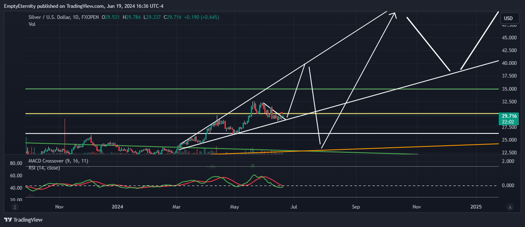Image resolution: width=525 pixels, height=227 pixels.
Task: Click the 2024 label on the time axis
Action: 118,207
